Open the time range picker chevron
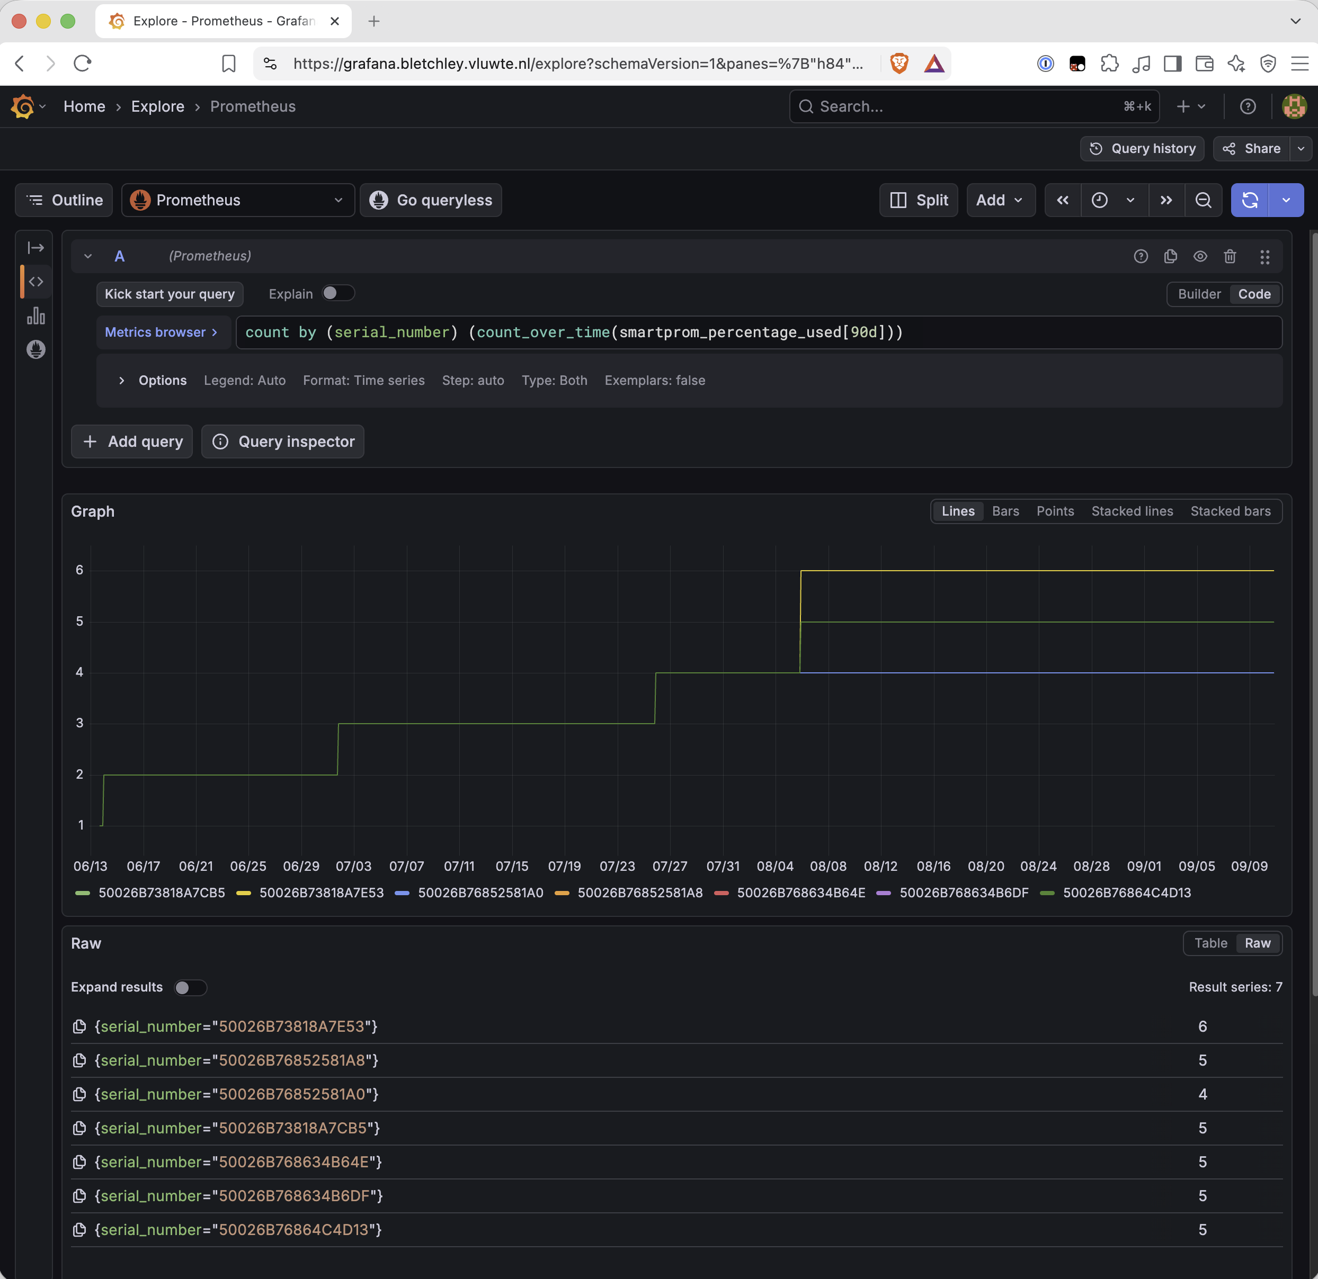This screenshot has height=1279, width=1318. 1130,200
